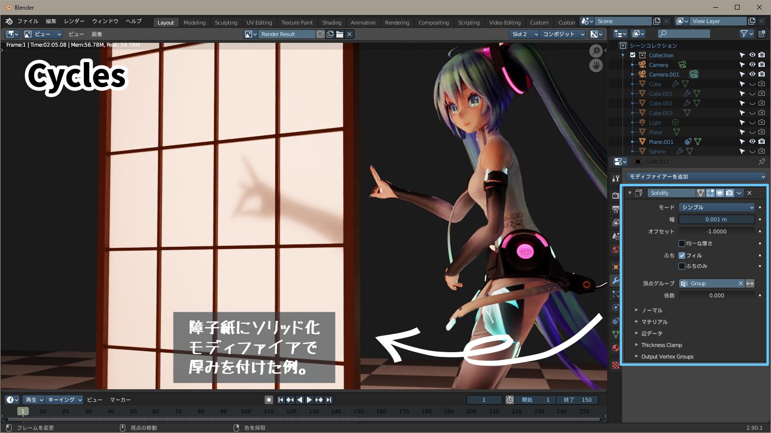
Task: Show the Light object in viewport
Action: (x=752, y=122)
